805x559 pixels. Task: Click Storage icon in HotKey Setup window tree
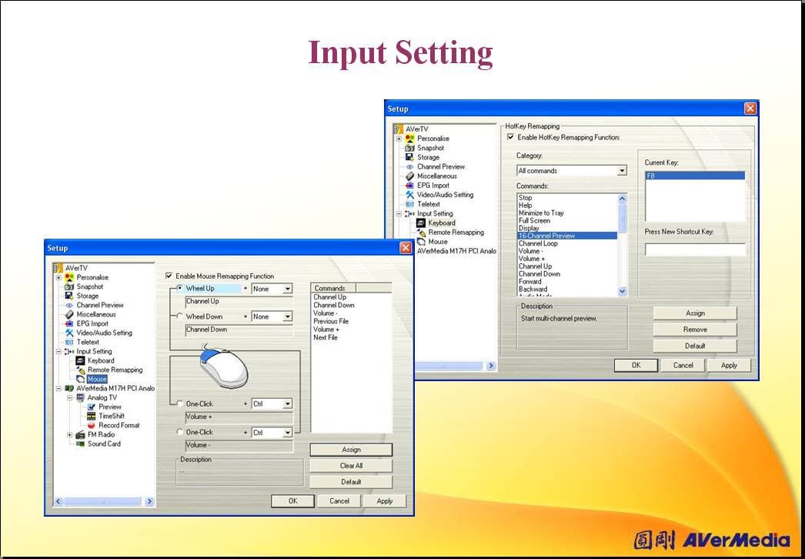click(409, 157)
